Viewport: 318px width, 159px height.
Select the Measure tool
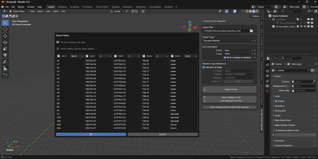[x=5, y=69]
